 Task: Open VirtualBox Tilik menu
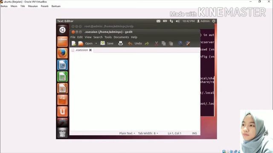(23, 6)
